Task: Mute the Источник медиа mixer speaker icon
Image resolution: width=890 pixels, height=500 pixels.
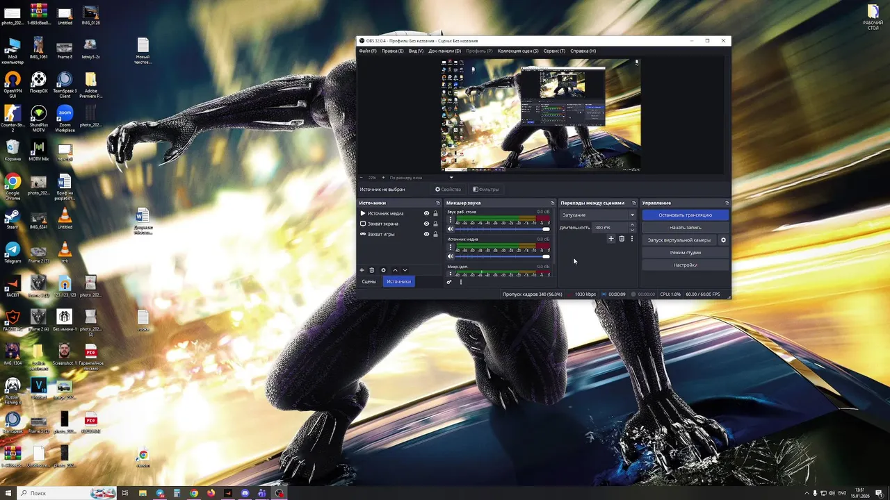Action: [451, 256]
